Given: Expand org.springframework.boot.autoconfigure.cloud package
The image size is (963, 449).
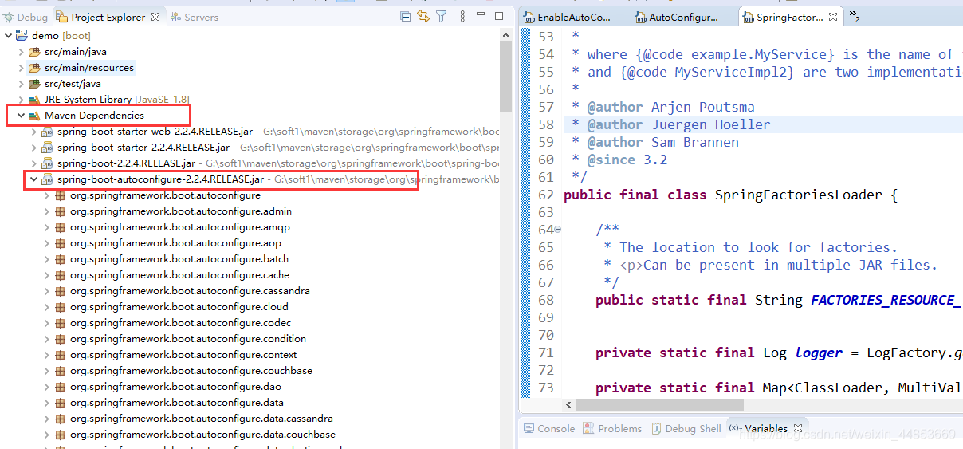Looking at the screenshot, I should (x=46, y=307).
